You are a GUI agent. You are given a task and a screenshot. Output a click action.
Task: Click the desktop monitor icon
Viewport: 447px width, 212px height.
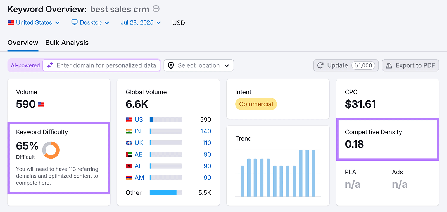click(74, 22)
